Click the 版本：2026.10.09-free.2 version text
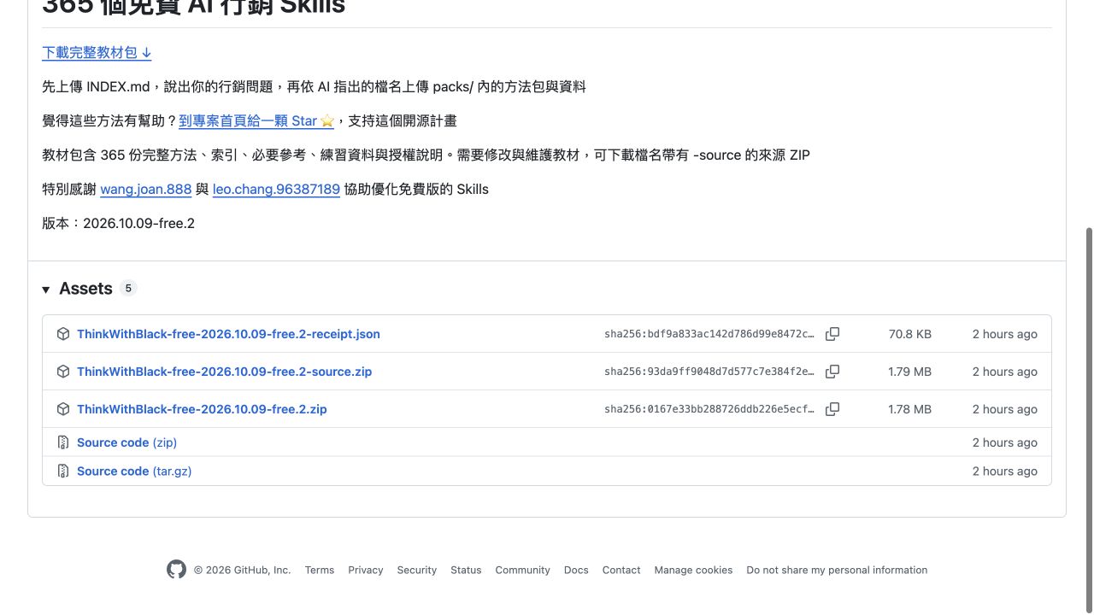The height and width of the screenshot is (615, 1094). tap(119, 223)
